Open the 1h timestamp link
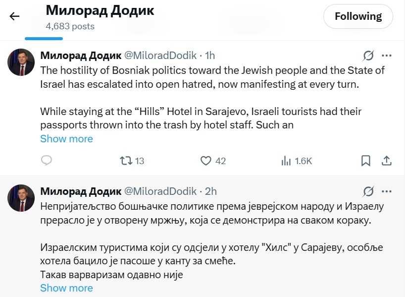Image resolution: width=405 pixels, height=297 pixels. pyautogui.click(x=210, y=56)
